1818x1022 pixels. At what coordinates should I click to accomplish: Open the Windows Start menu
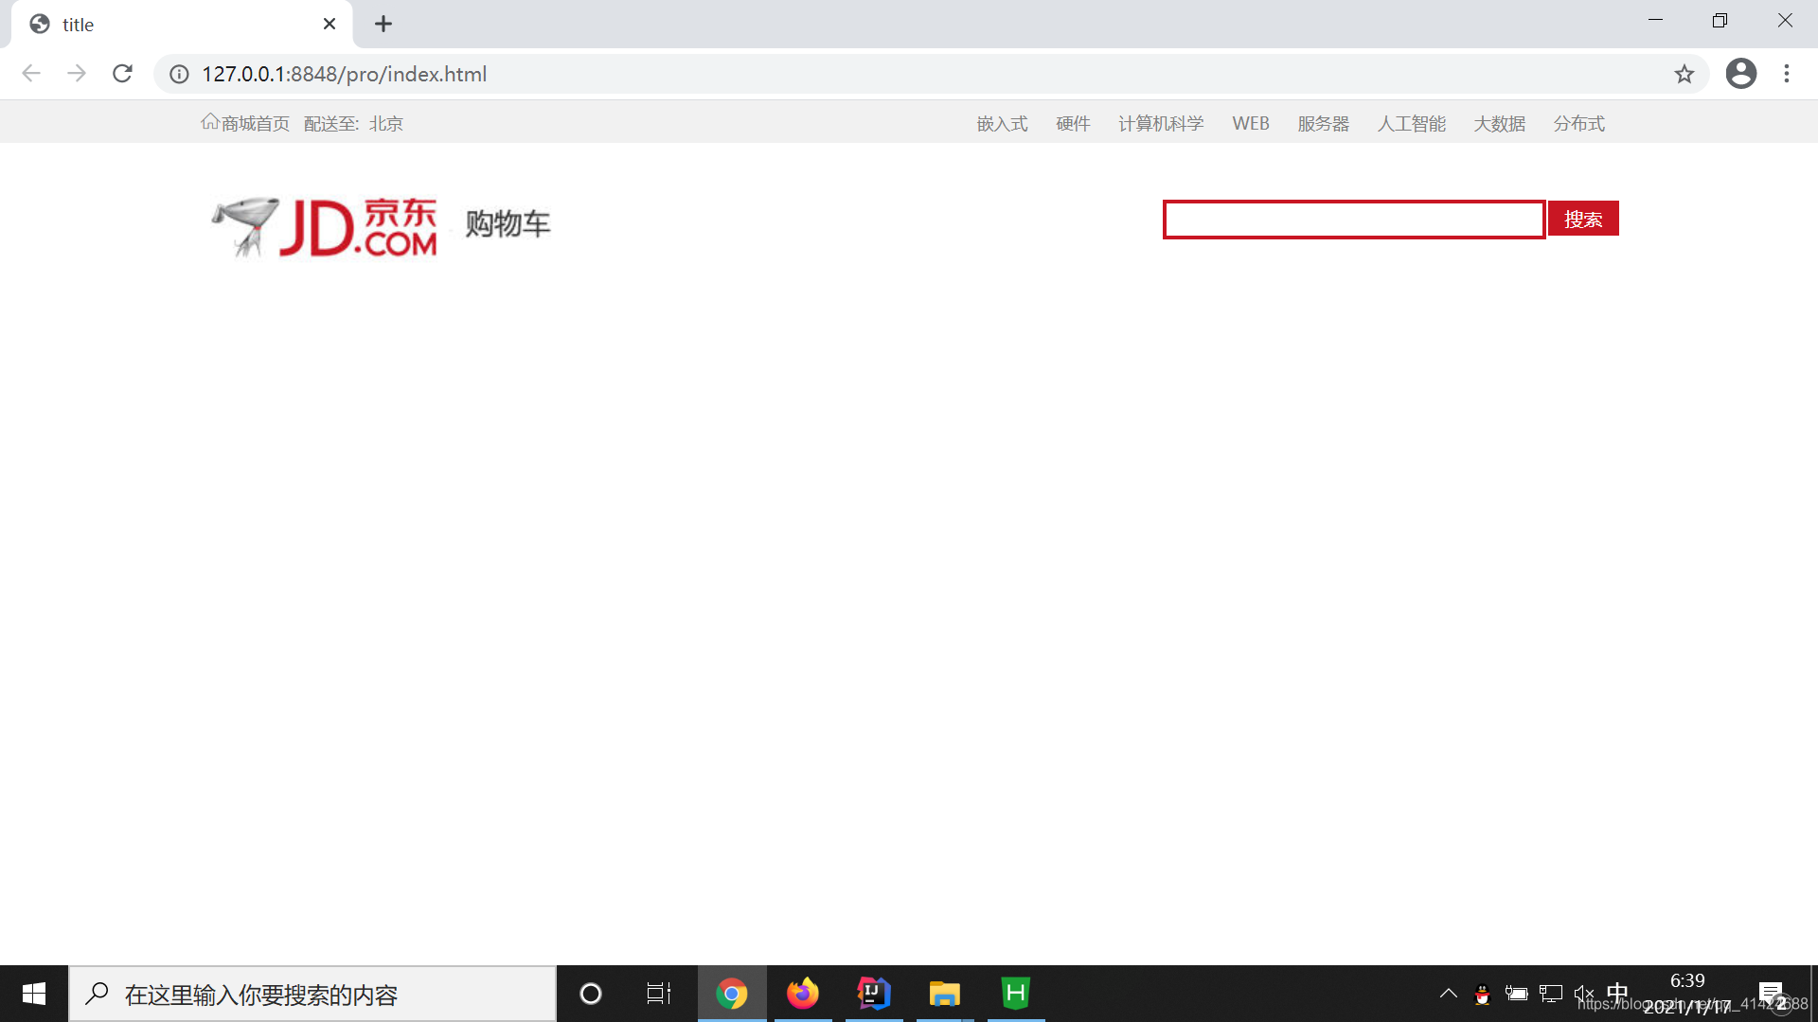pyautogui.click(x=34, y=994)
